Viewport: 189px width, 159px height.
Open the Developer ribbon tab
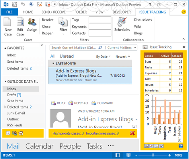[122, 12]
